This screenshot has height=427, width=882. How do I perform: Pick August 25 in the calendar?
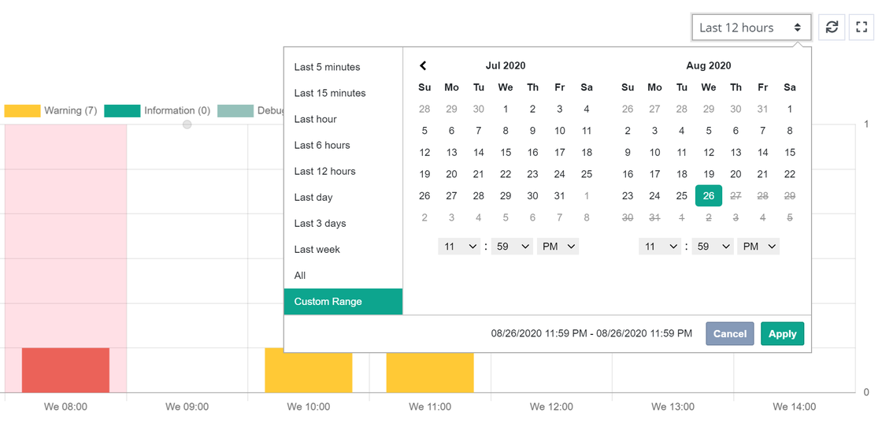click(682, 196)
